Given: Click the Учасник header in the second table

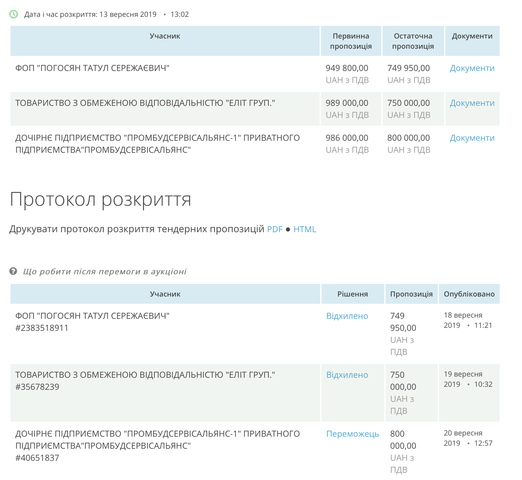Looking at the screenshot, I should coord(165,294).
